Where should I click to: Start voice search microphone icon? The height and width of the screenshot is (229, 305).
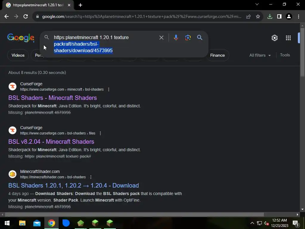click(x=176, y=38)
